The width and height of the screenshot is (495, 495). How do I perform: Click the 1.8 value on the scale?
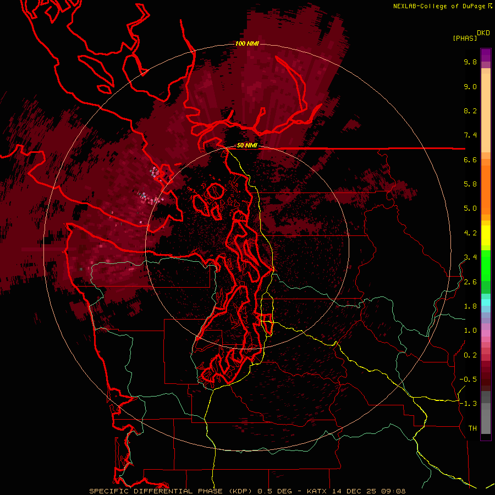pyautogui.click(x=470, y=306)
